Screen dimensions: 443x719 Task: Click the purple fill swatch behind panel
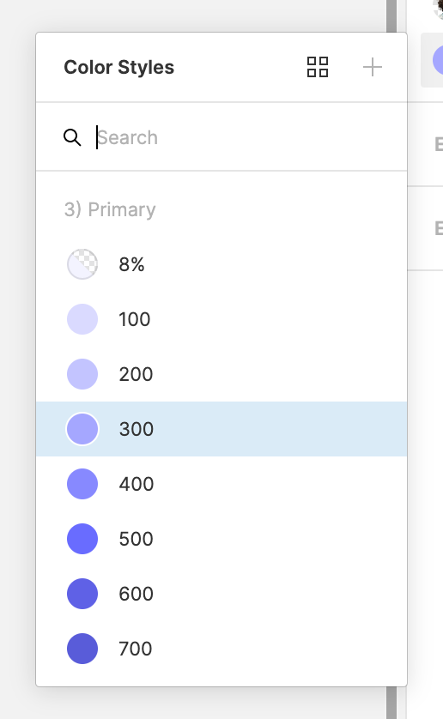(438, 60)
